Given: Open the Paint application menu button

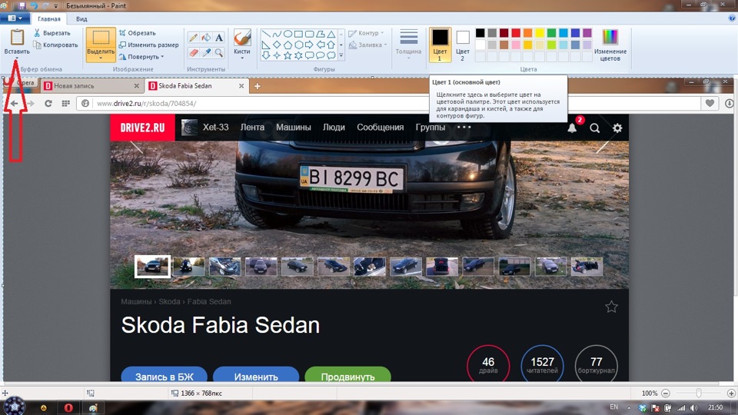Looking at the screenshot, I should 15,18.
